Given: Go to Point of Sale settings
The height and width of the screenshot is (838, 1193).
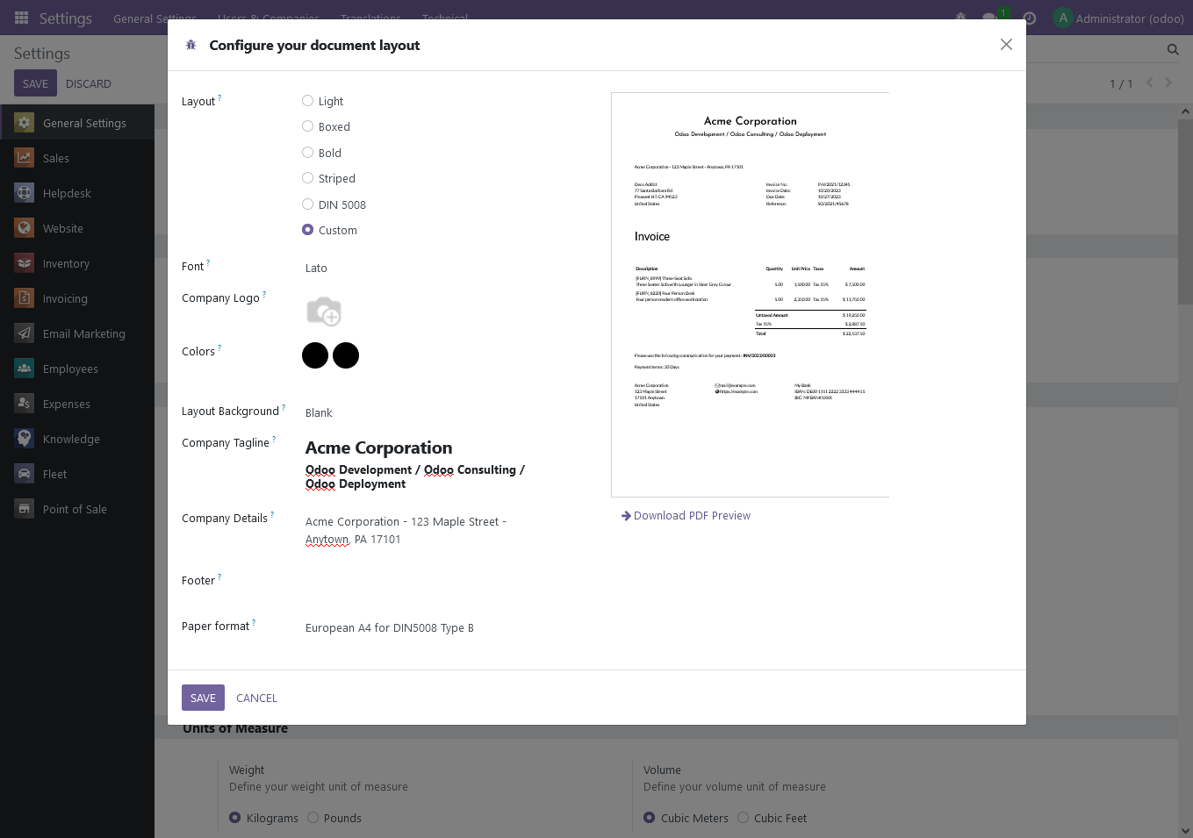Looking at the screenshot, I should click(74, 509).
